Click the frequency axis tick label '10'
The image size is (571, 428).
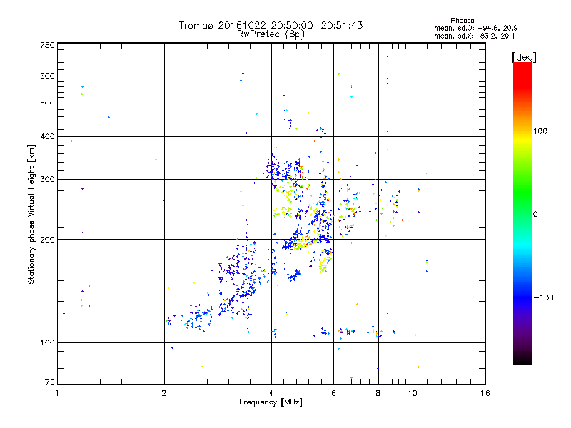click(x=413, y=393)
